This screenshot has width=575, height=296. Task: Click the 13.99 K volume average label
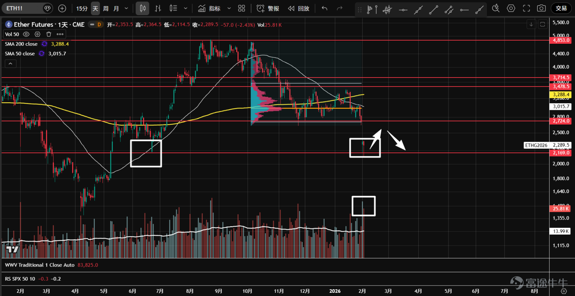pyautogui.click(x=561, y=231)
